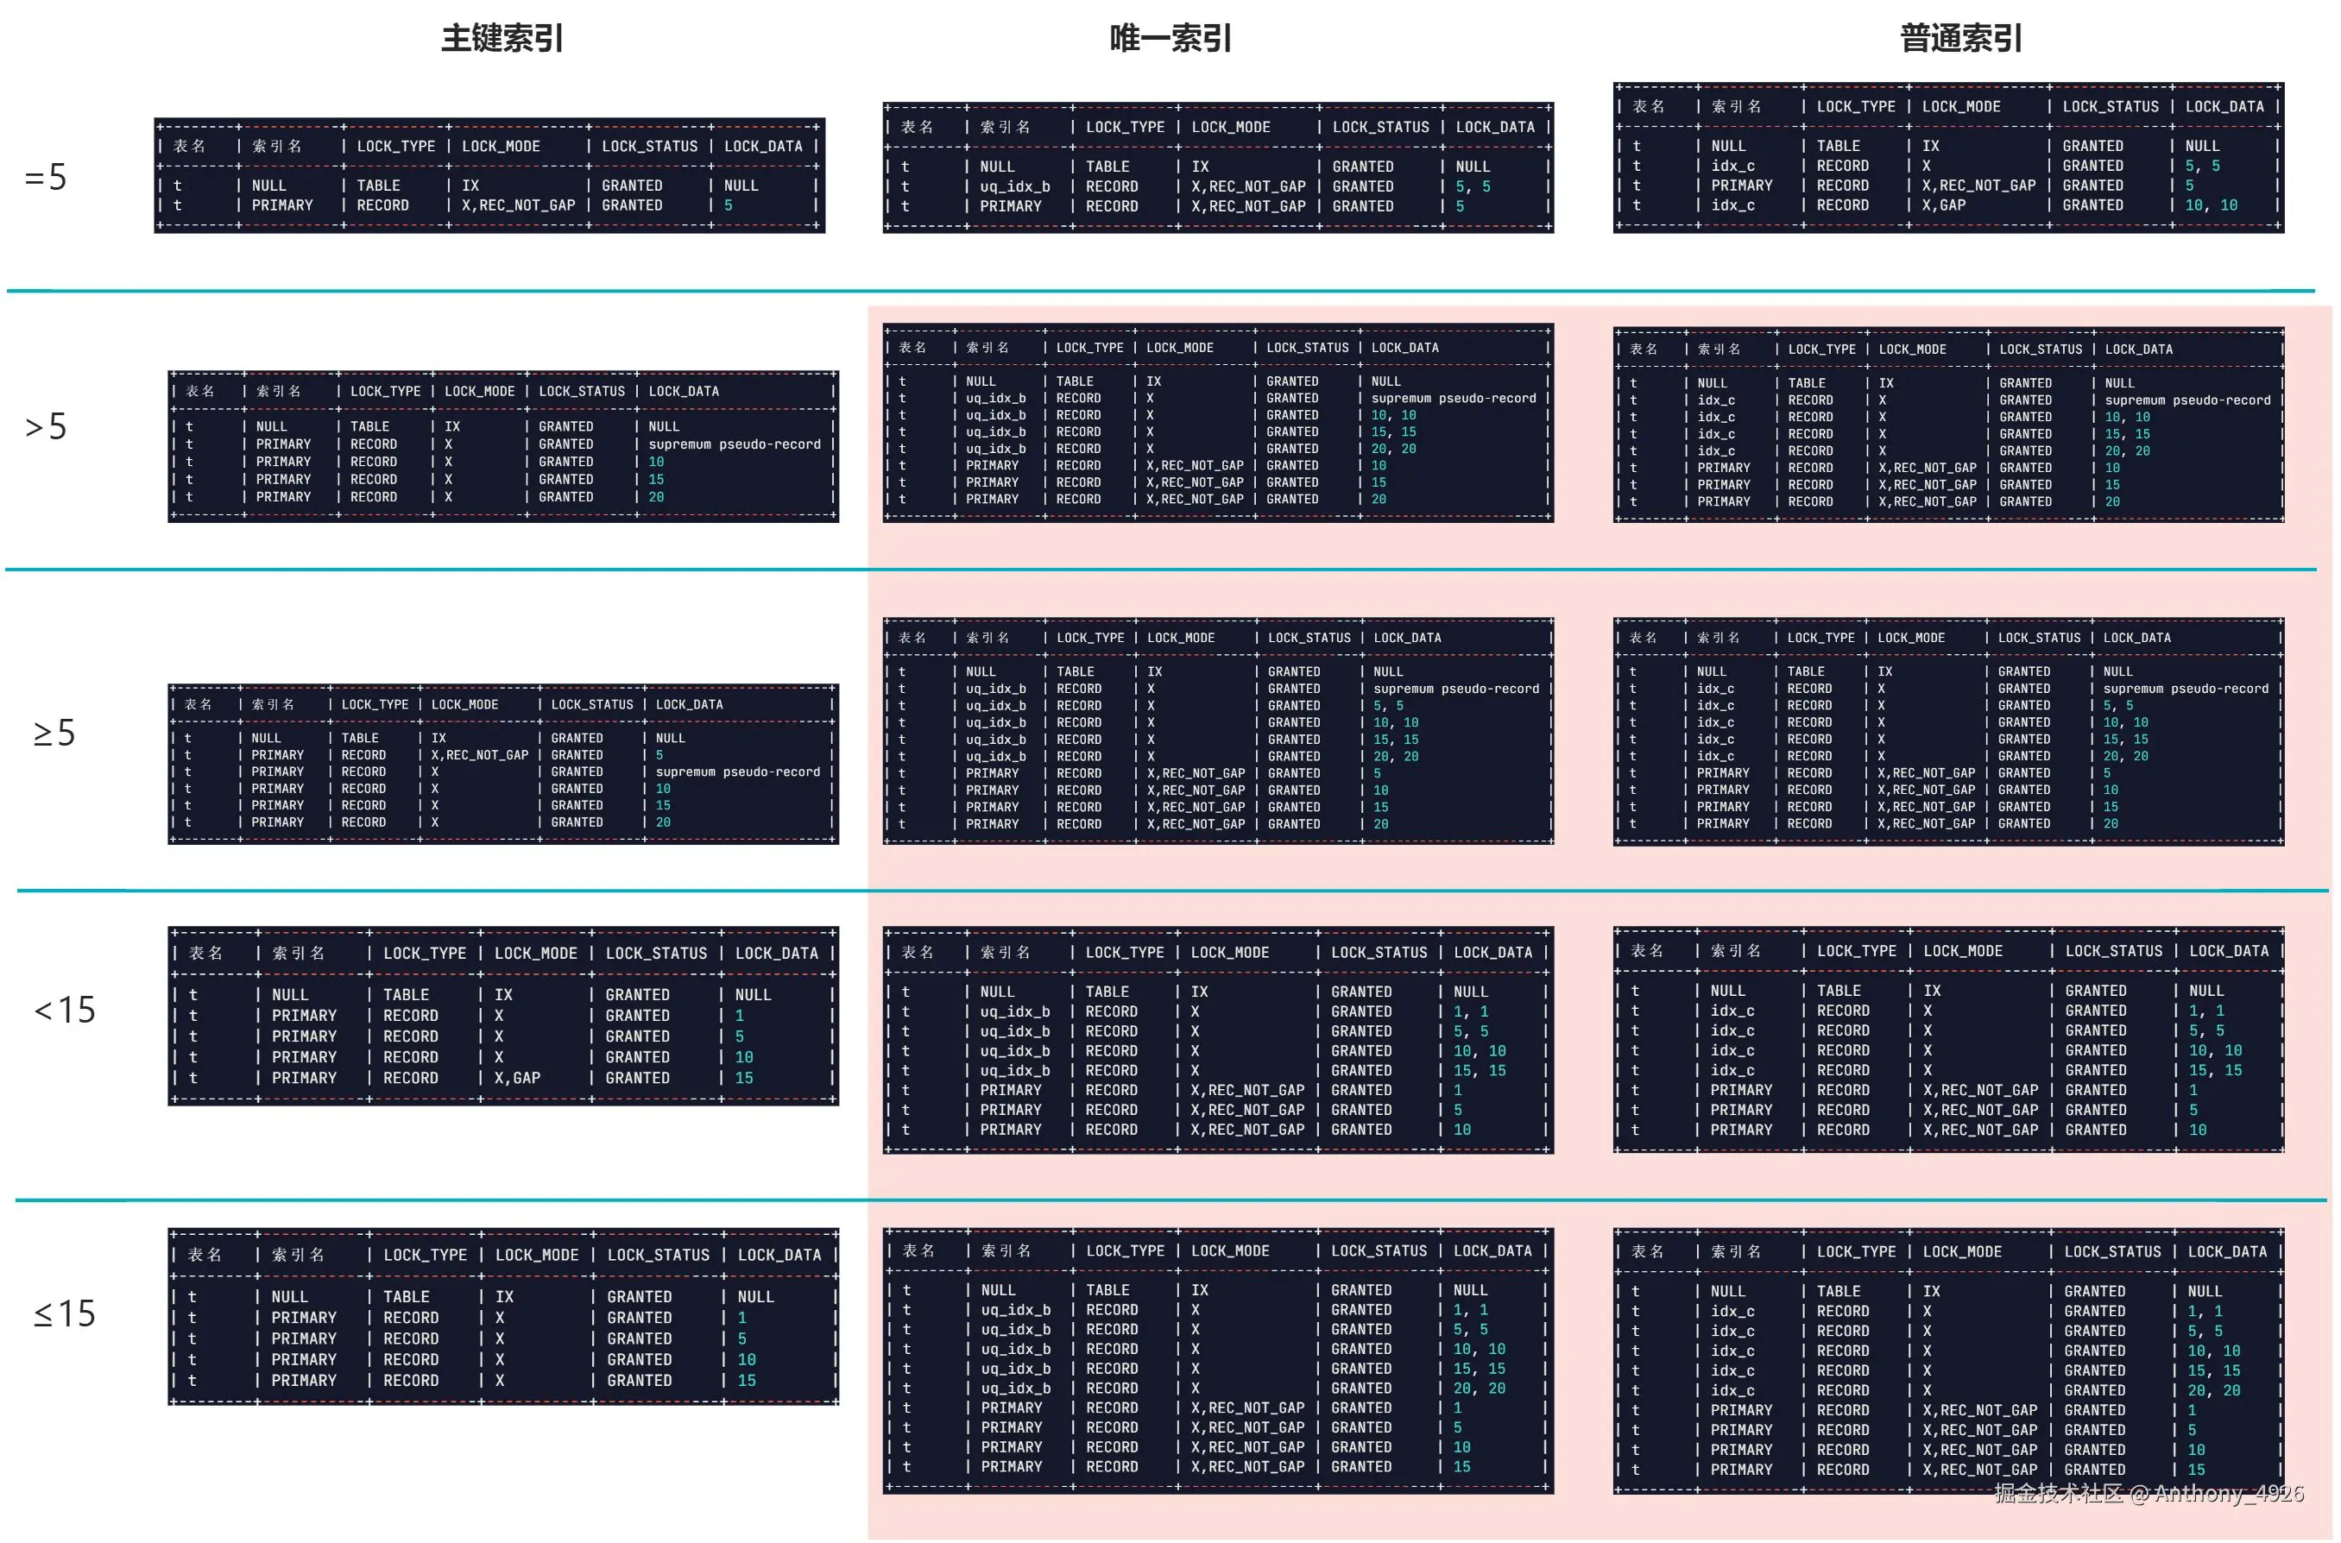Select the primary key lock table for <15
Viewport: 2341px width, 1543px height.
tap(503, 1016)
